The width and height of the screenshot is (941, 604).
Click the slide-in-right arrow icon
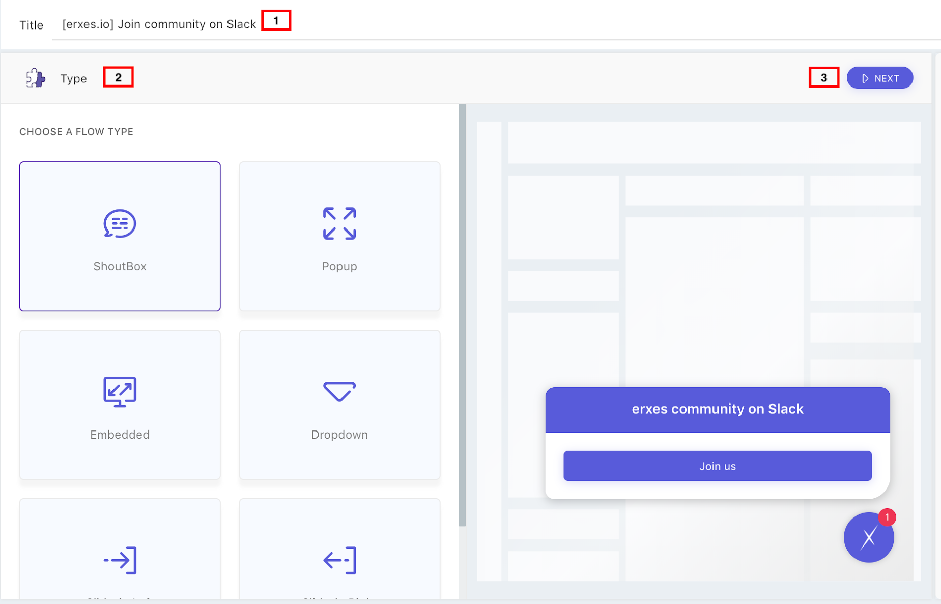click(339, 560)
